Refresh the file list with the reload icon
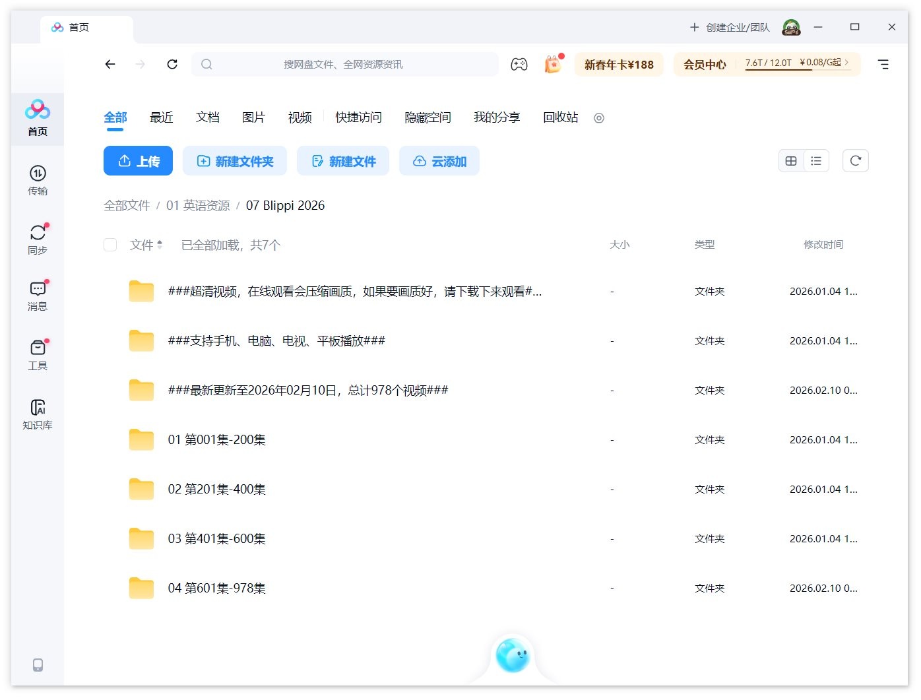Screen dimensions: 921x700 pyautogui.click(x=855, y=160)
